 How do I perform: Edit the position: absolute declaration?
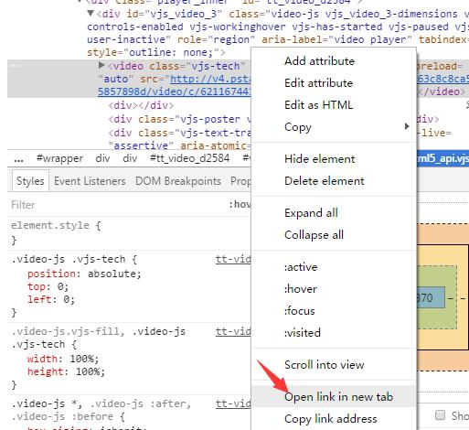[x=84, y=274]
